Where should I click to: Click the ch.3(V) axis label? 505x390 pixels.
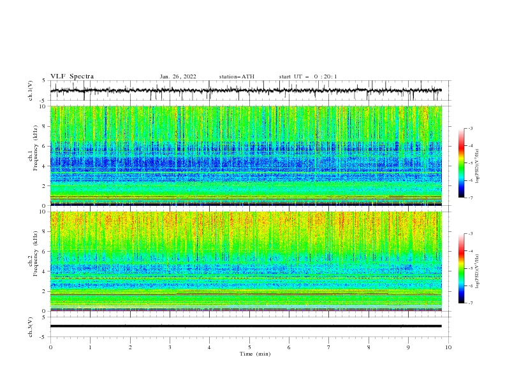point(31,327)
